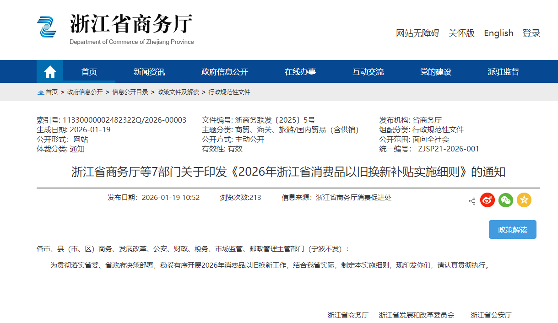This screenshot has height=323, width=558.
Task: Open 行政规范性文件 in the breadcrumb
Action: (x=229, y=92)
